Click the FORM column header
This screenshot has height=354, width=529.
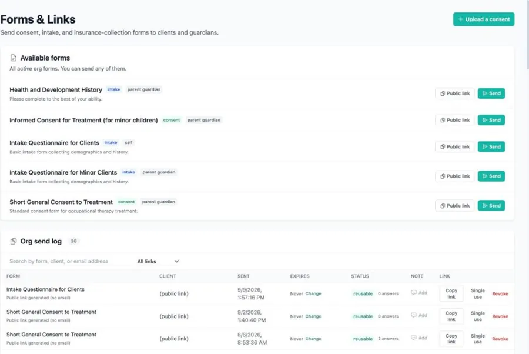tap(13, 276)
